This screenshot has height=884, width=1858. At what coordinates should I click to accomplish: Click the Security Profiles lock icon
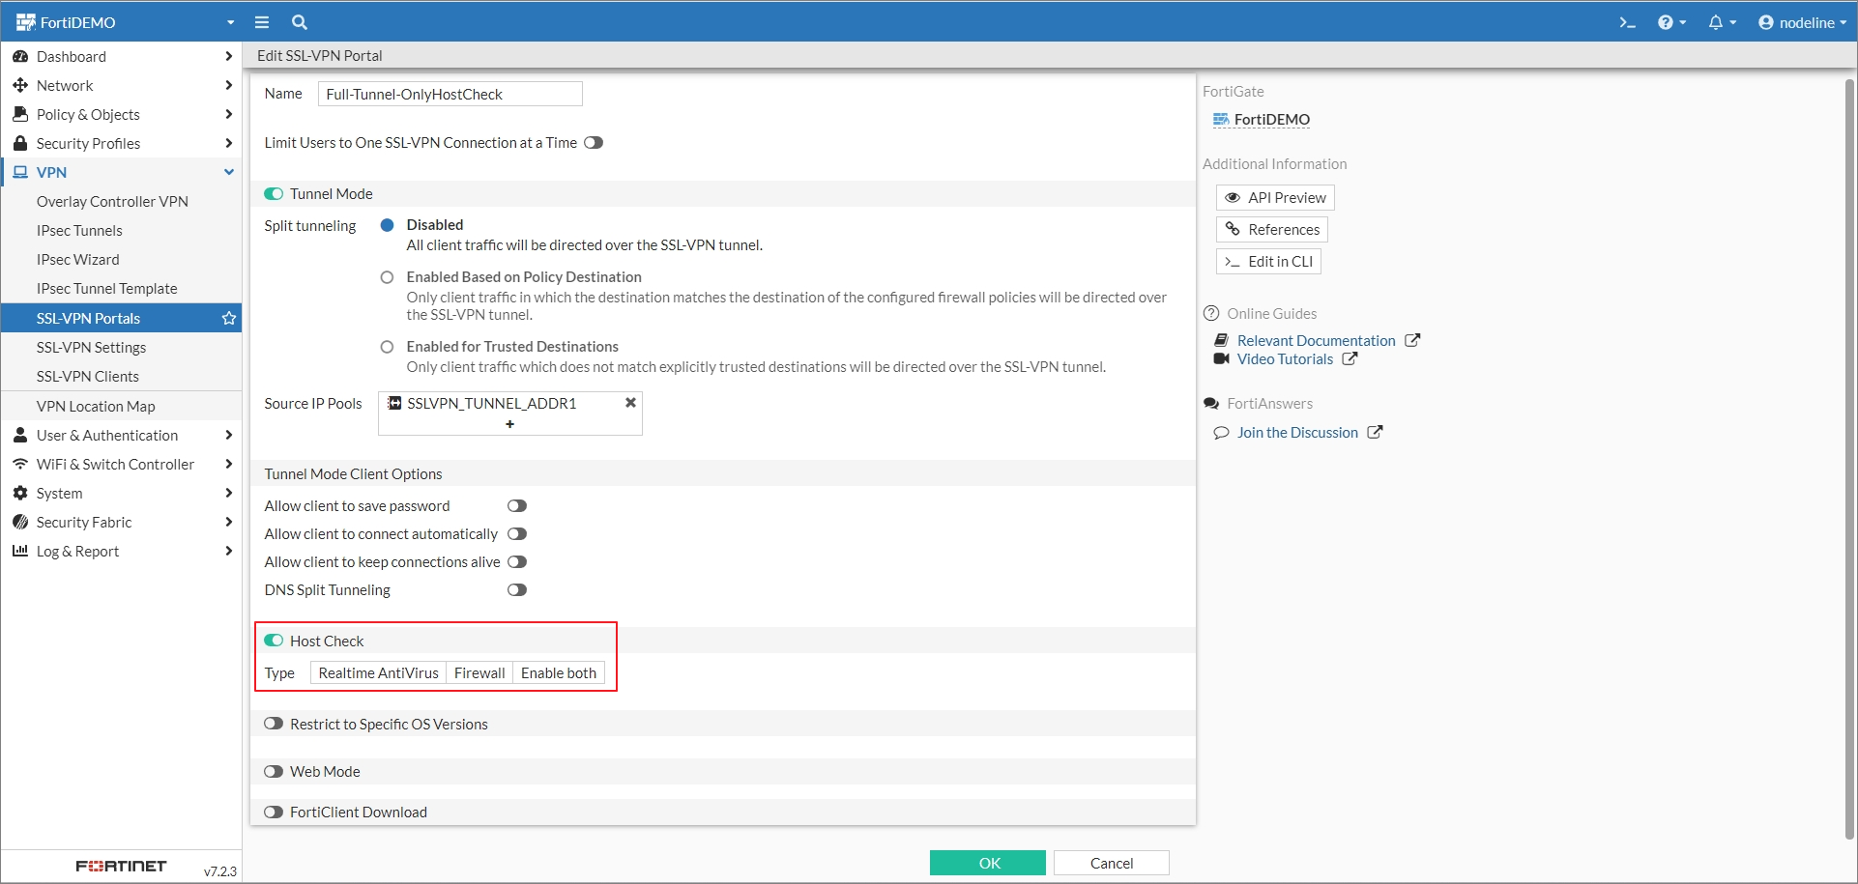tap(20, 143)
